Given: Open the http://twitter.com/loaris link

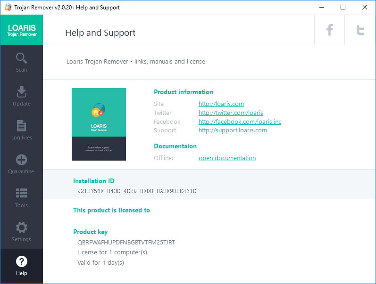Looking at the screenshot, I should (x=231, y=113).
